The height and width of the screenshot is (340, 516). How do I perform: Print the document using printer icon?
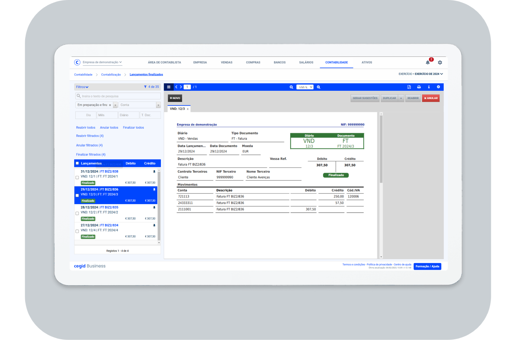coord(419,87)
